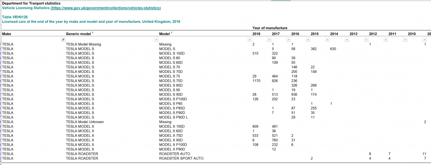Select the 2016 year header cell
Image resolution: width=431 pixels, height=165 pixels.
click(x=295, y=34)
